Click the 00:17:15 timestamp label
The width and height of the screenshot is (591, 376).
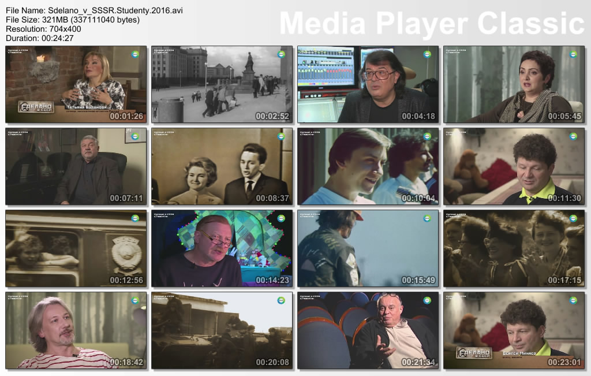point(564,280)
